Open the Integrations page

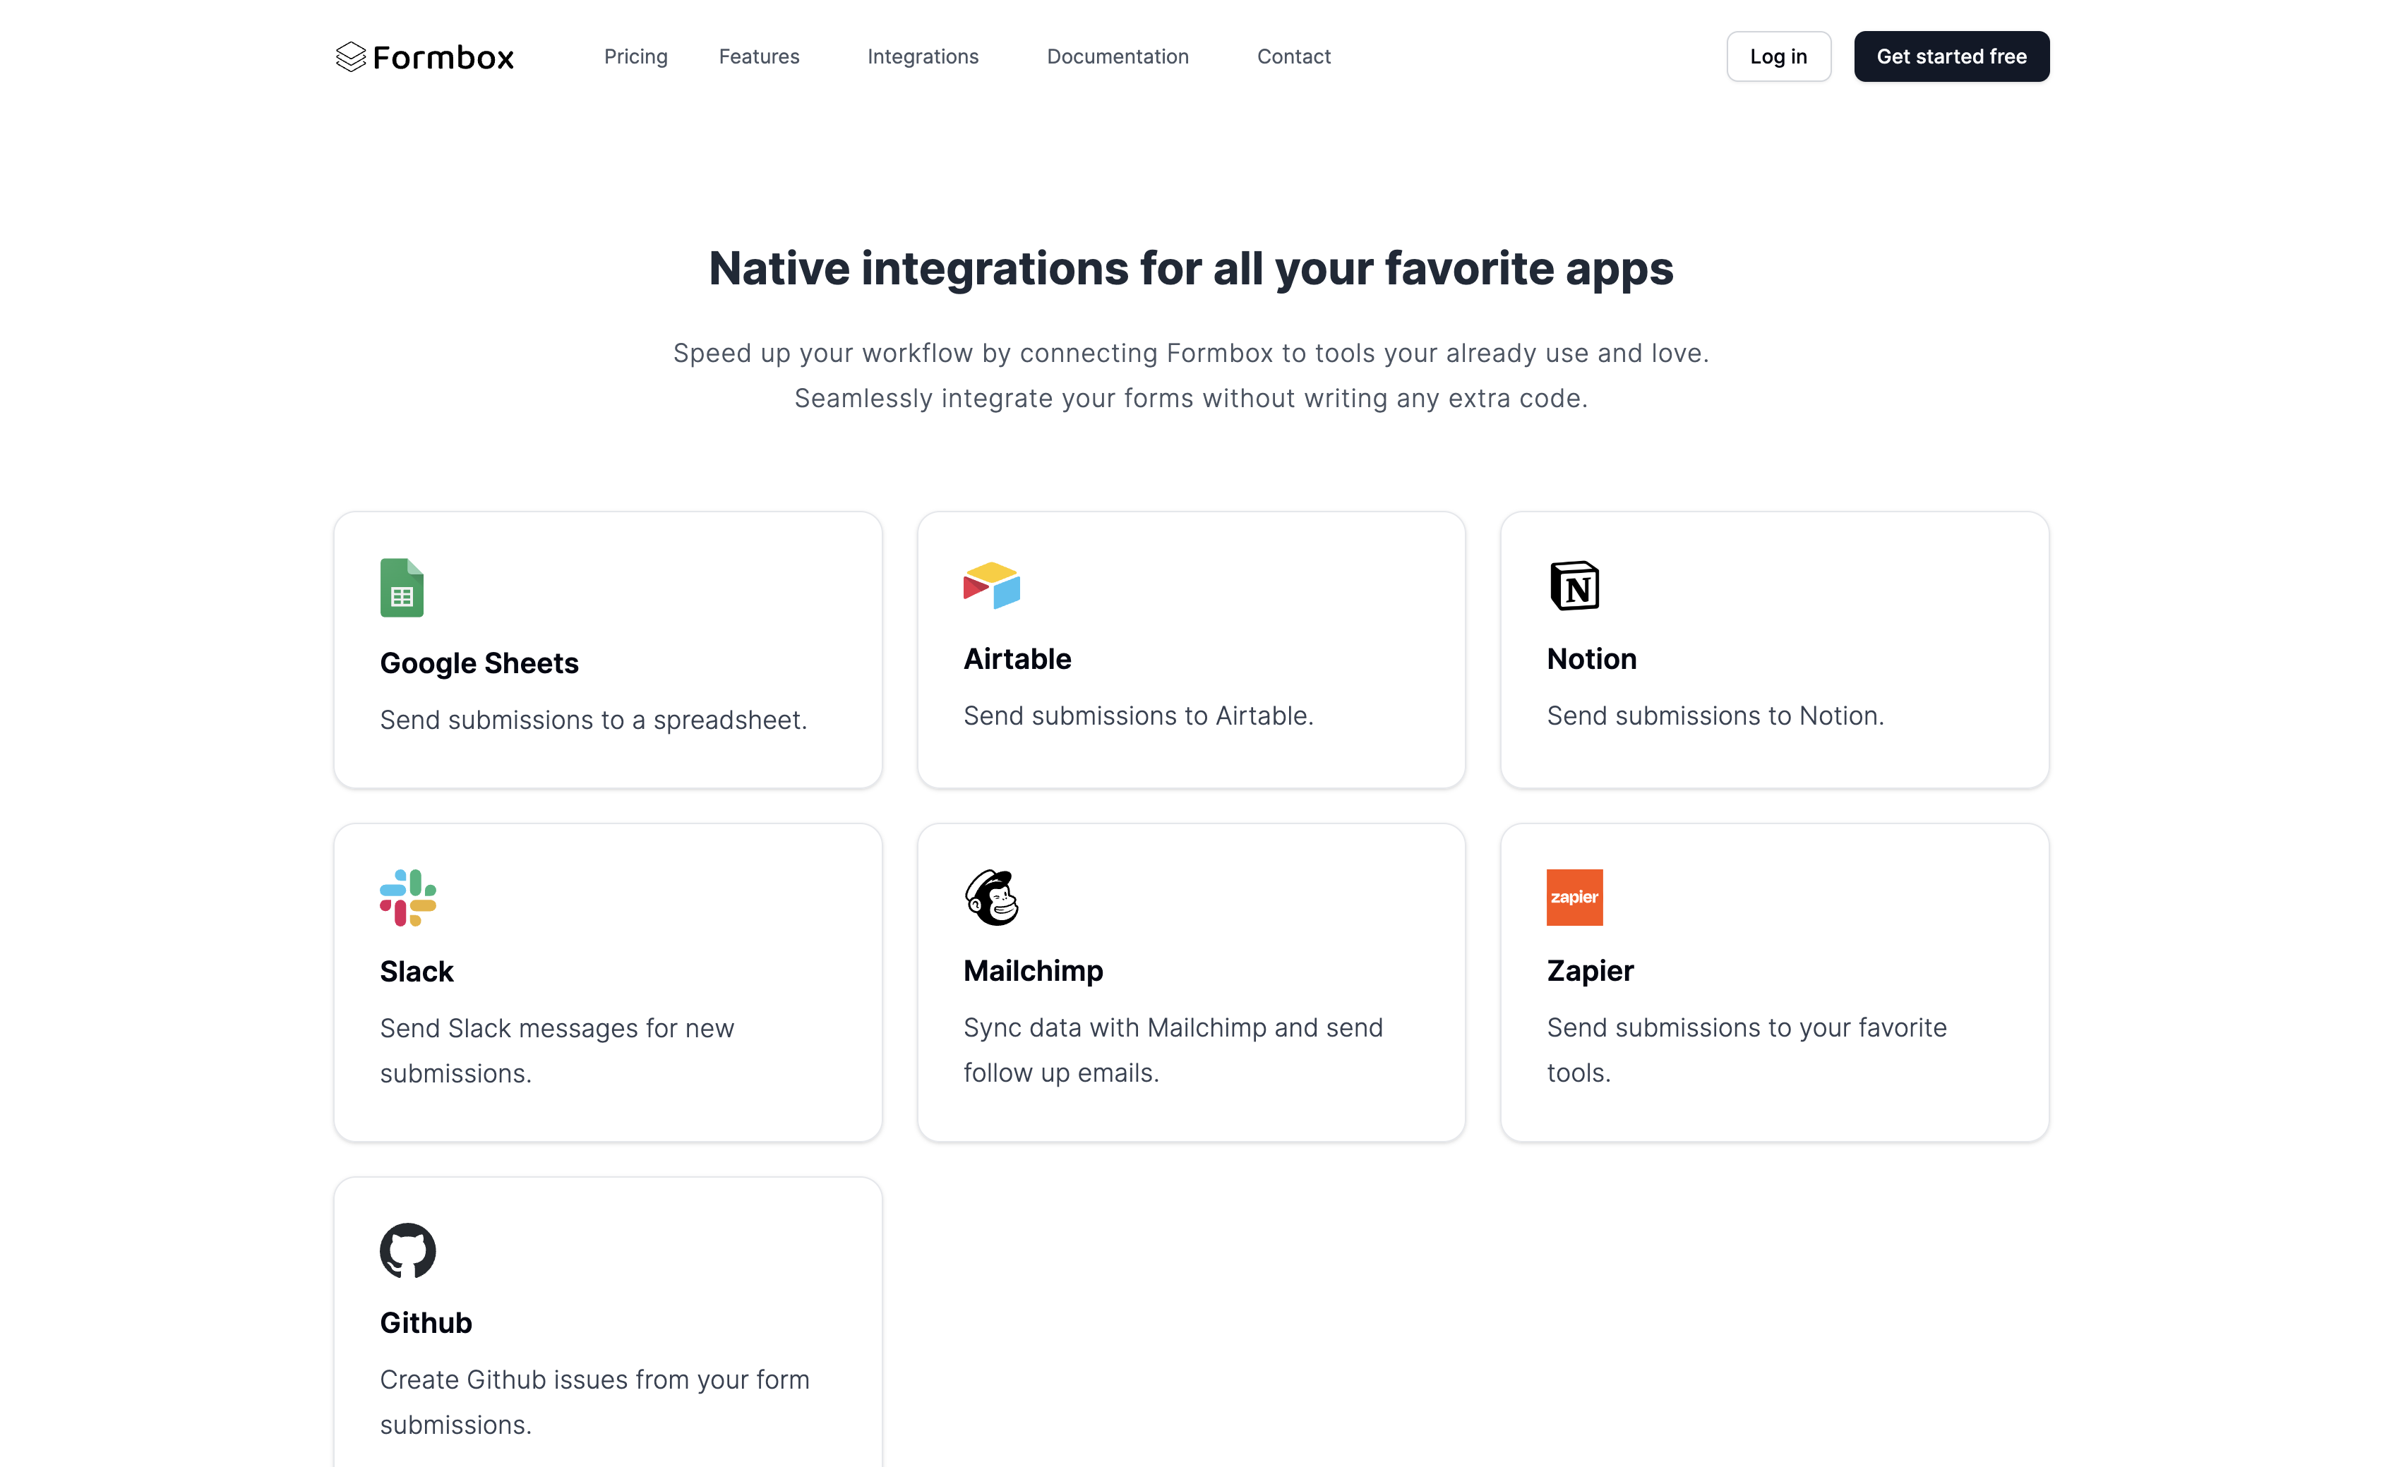point(923,56)
